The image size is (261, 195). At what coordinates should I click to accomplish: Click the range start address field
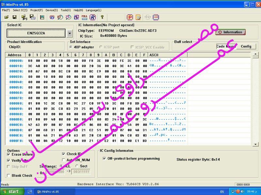55,172
